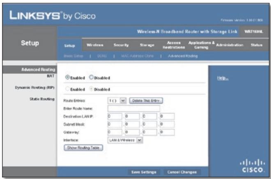Screen dimensions: 271x179
Task: Open Advanced Routing sub-tab
Action: [183, 56]
